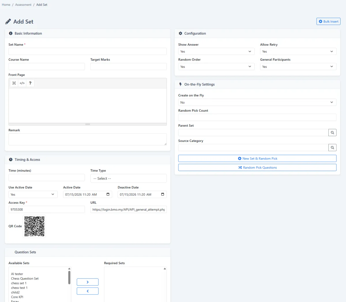The image size is (346, 302).
Task: Click Random Pick Questions button
Action: [x=257, y=167]
